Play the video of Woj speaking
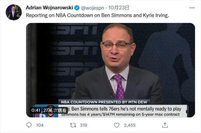 click(x=111, y=70)
